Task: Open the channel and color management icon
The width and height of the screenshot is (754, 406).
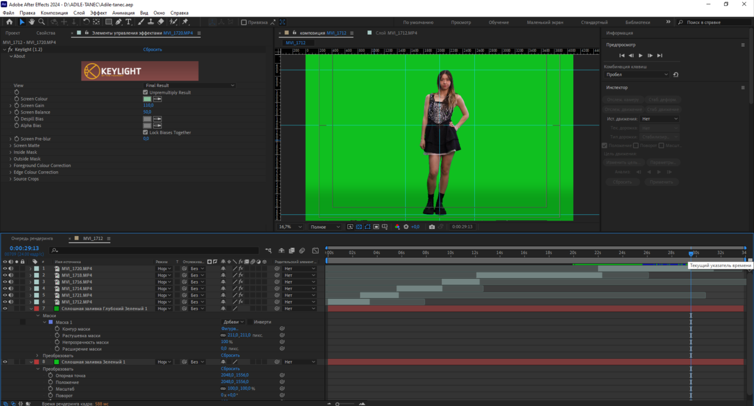Action: [x=398, y=227]
